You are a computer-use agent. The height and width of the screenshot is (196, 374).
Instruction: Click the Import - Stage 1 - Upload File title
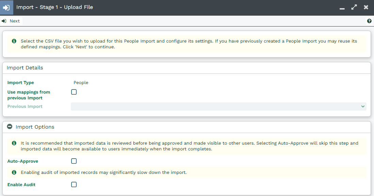pyautogui.click(x=54, y=7)
